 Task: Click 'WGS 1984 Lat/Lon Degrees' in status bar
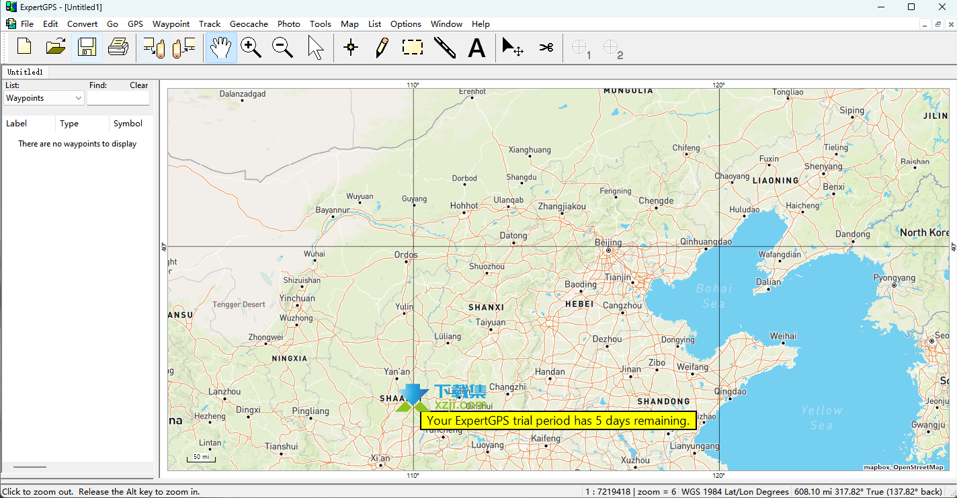pos(735,491)
